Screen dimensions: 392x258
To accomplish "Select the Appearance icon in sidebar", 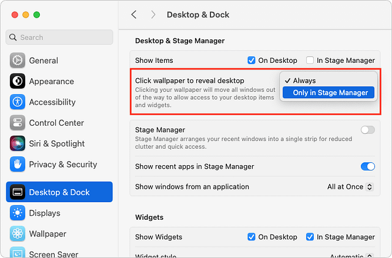I will tap(18, 81).
